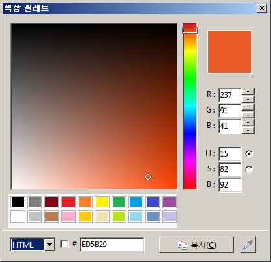Click the H input field showing 15

click(230, 154)
